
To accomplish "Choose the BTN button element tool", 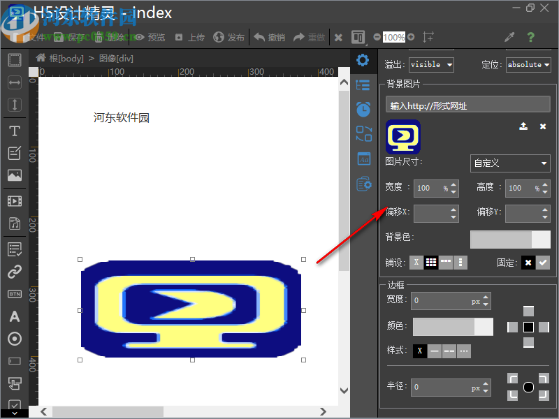I will (14, 294).
